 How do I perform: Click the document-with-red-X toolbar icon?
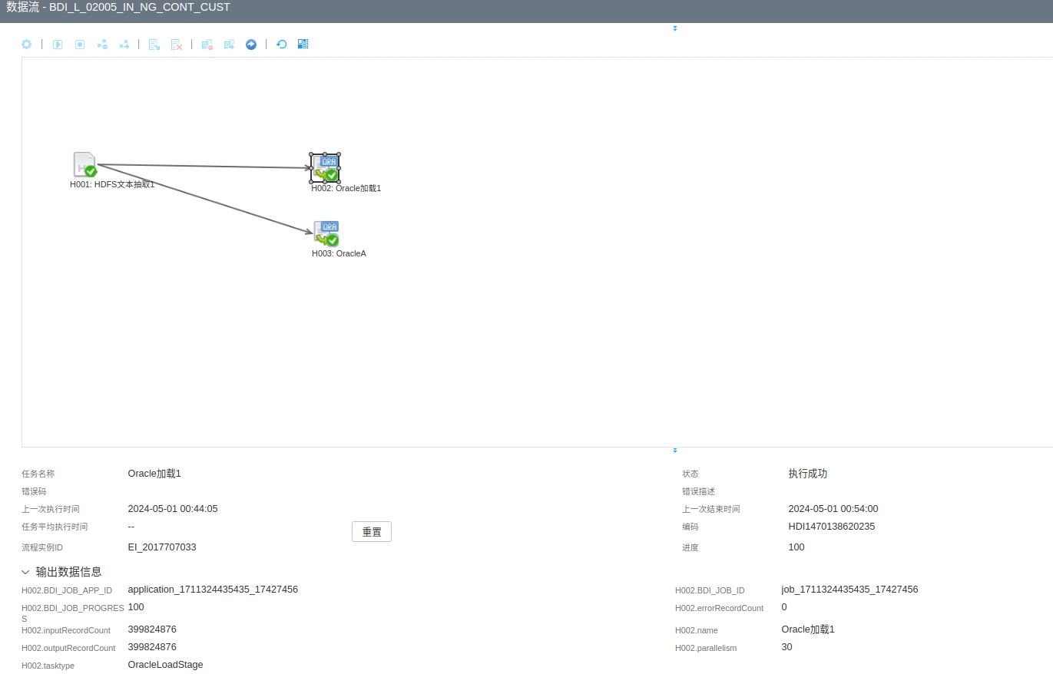tap(177, 45)
